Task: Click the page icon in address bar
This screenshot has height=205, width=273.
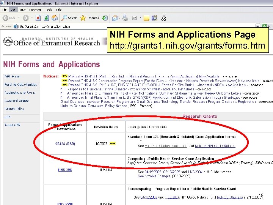Action: pyautogui.click(x=16, y=27)
